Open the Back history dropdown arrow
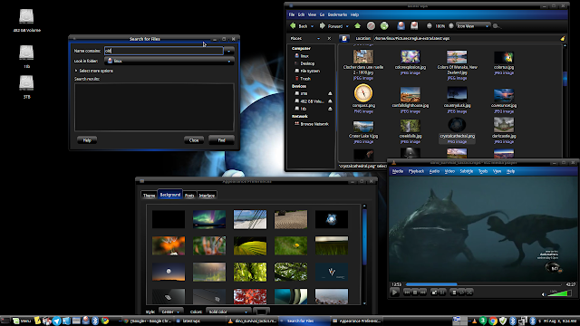This screenshot has height=326, width=580. click(x=312, y=26)
